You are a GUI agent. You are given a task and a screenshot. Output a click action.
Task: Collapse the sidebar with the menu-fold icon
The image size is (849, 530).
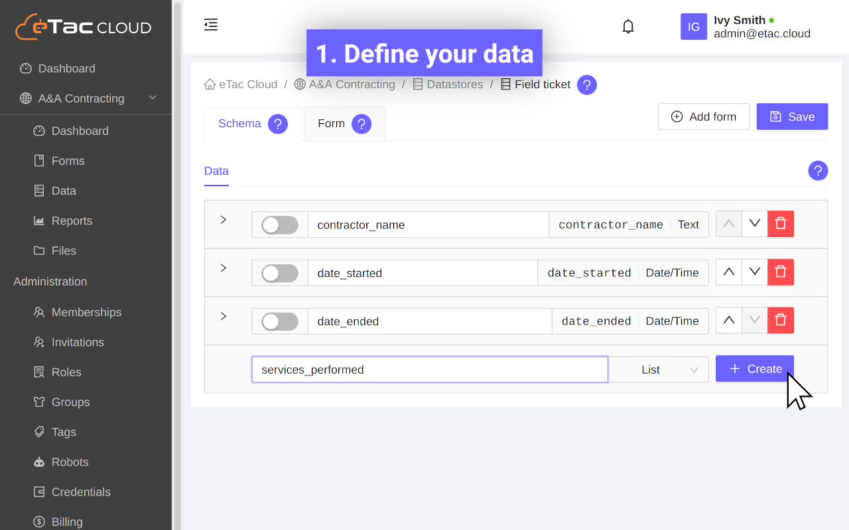pyautogui.click(x=211, y=25)
